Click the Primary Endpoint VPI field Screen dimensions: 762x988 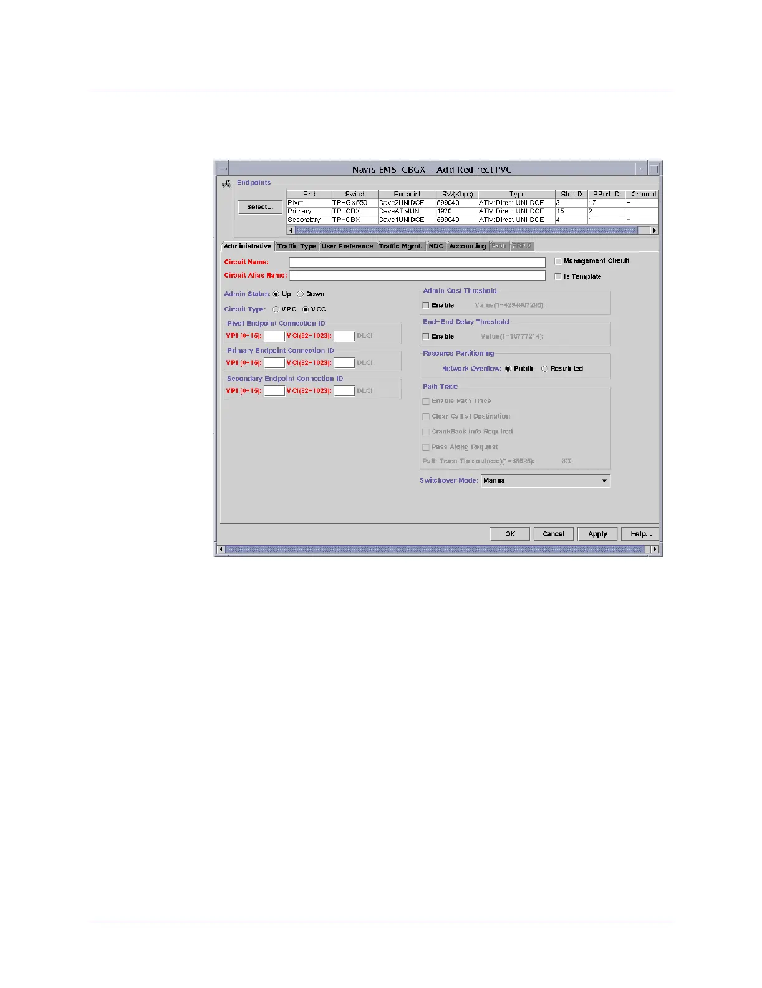pos(274,363)
